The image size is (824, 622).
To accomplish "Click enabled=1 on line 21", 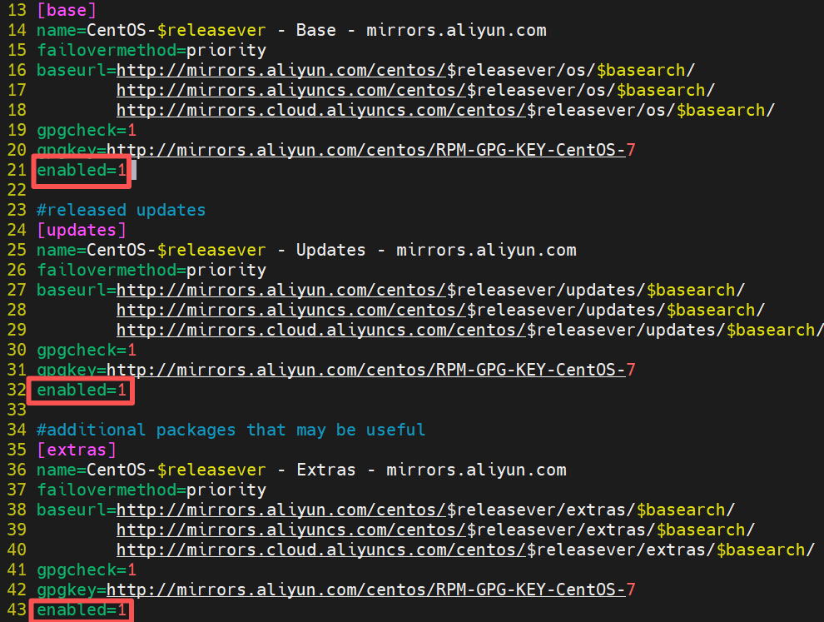I will 82,170.
